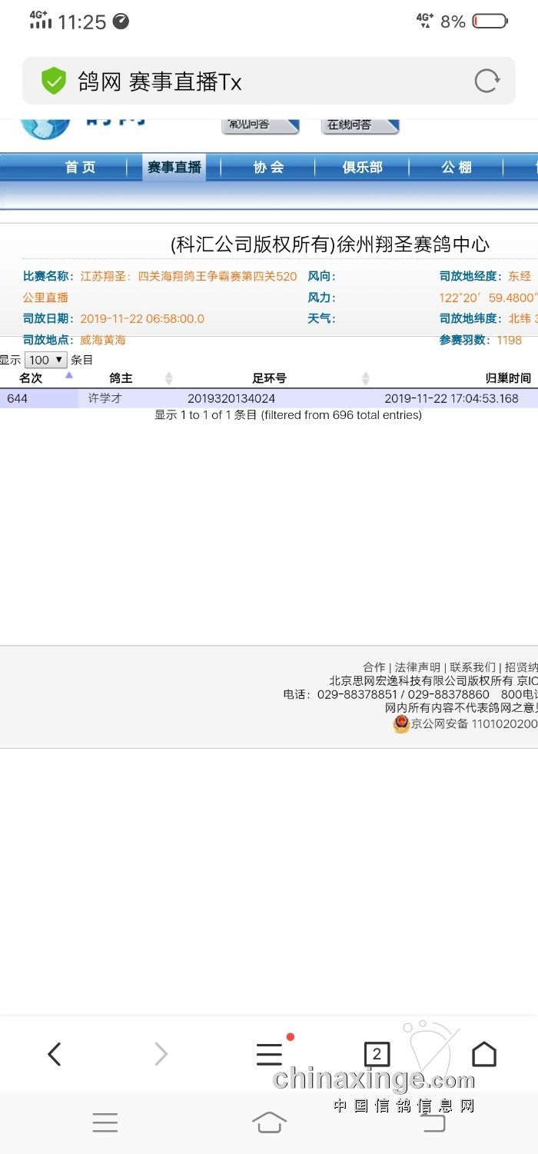Tap the browser forward arrow
This screenshot has height=1154, width=538.
click(161, 1054)
